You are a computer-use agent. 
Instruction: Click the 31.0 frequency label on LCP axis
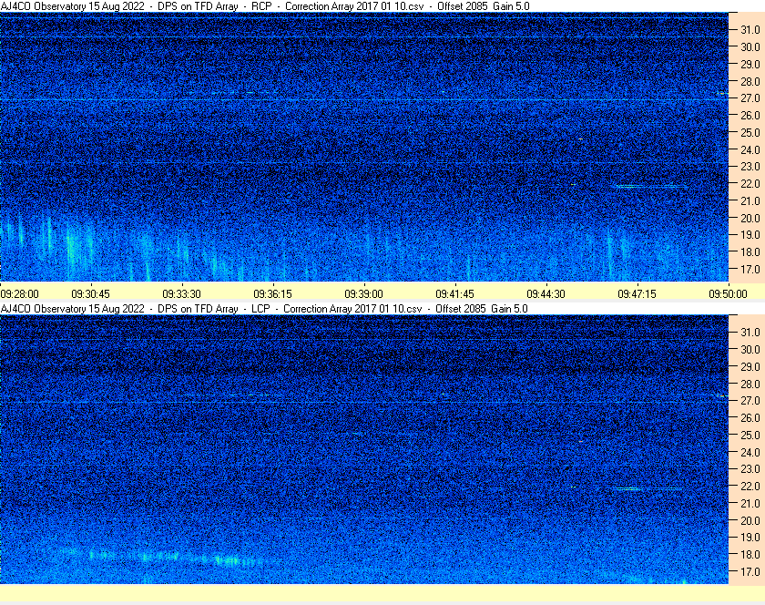coord(750,332)
